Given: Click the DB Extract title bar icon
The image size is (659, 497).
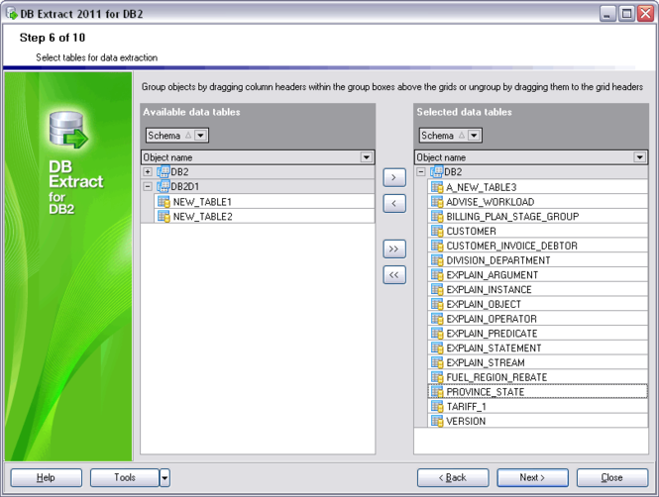Looking at the screenshot, I should coord(12,14).
